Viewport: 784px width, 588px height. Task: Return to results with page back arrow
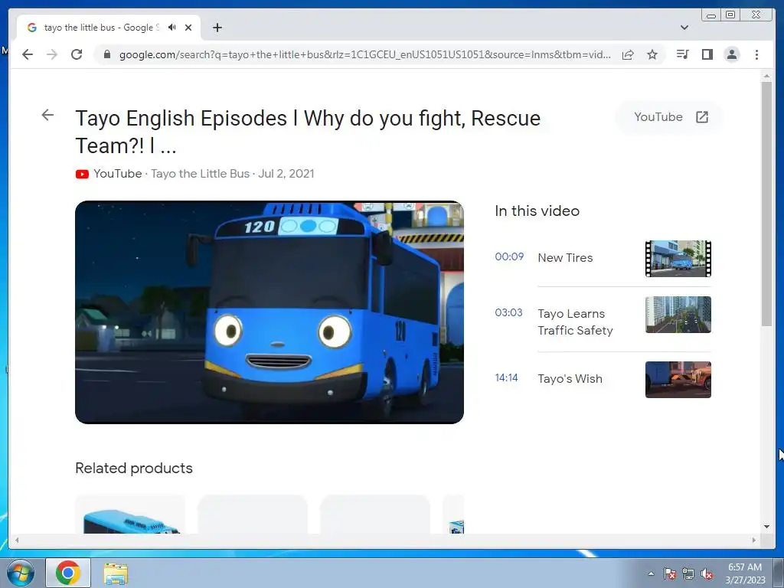point(47,115)
